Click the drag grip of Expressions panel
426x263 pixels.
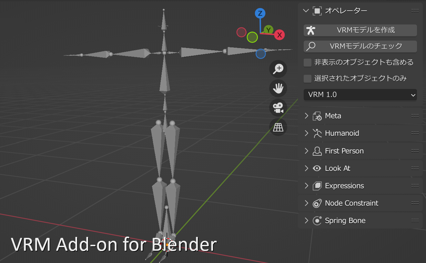pyautogui.click(x=415, y=186)
